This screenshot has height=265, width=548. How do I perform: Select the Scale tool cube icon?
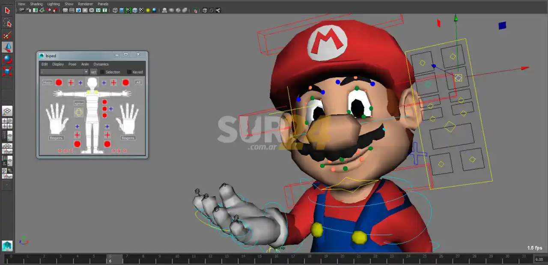coord(7,71)
